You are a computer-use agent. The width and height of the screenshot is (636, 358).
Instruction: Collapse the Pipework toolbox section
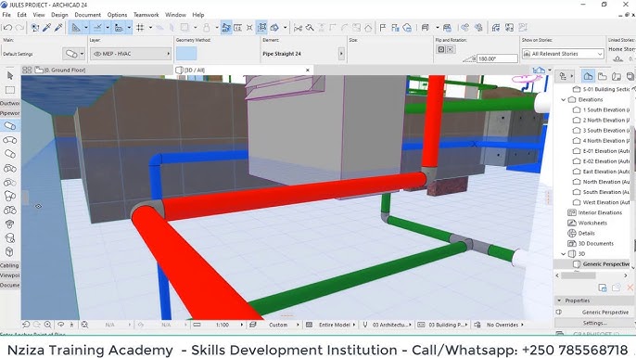10,113
